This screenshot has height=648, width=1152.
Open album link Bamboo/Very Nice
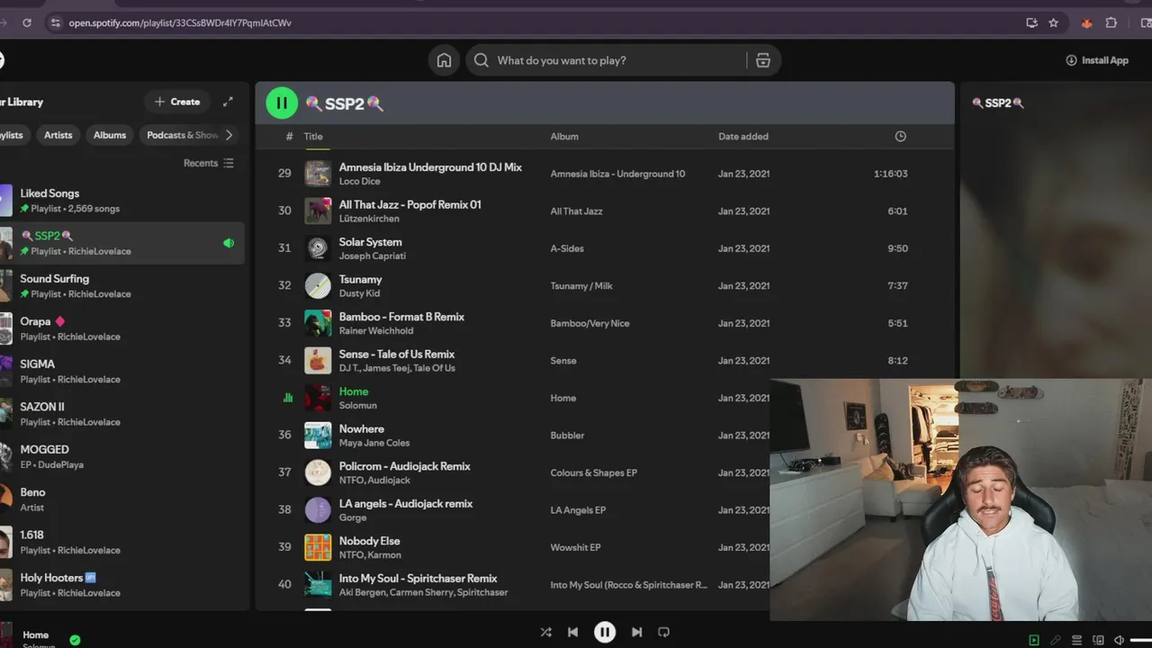590,323
